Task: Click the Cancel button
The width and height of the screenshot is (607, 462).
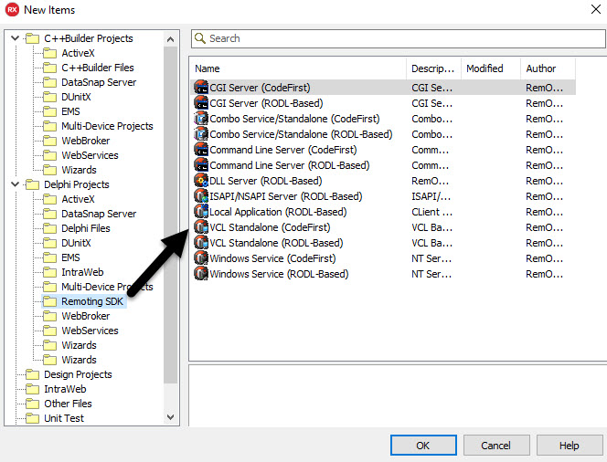Action: (x=495, y=446)
